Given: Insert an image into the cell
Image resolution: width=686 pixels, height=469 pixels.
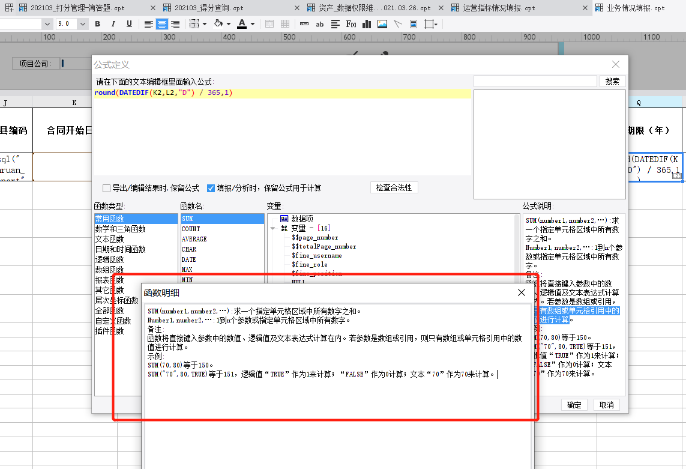Looking at the screenshot, I should click(382, 24).
